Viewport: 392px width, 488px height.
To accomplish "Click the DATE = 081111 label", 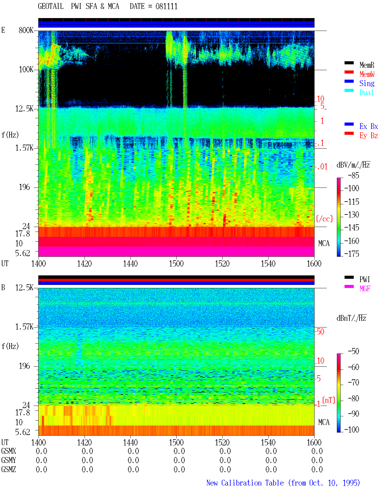I will [x=154, y=6].
